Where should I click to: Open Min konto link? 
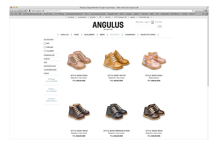[139, 22]
